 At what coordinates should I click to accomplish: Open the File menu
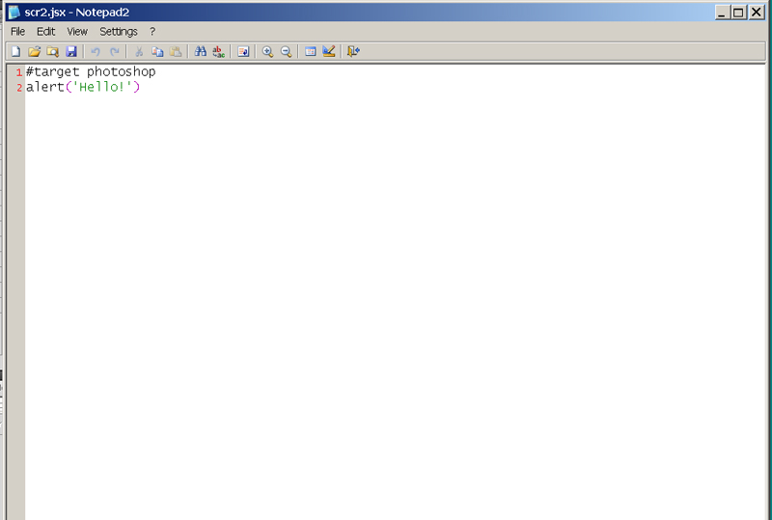tap(17, 32)
